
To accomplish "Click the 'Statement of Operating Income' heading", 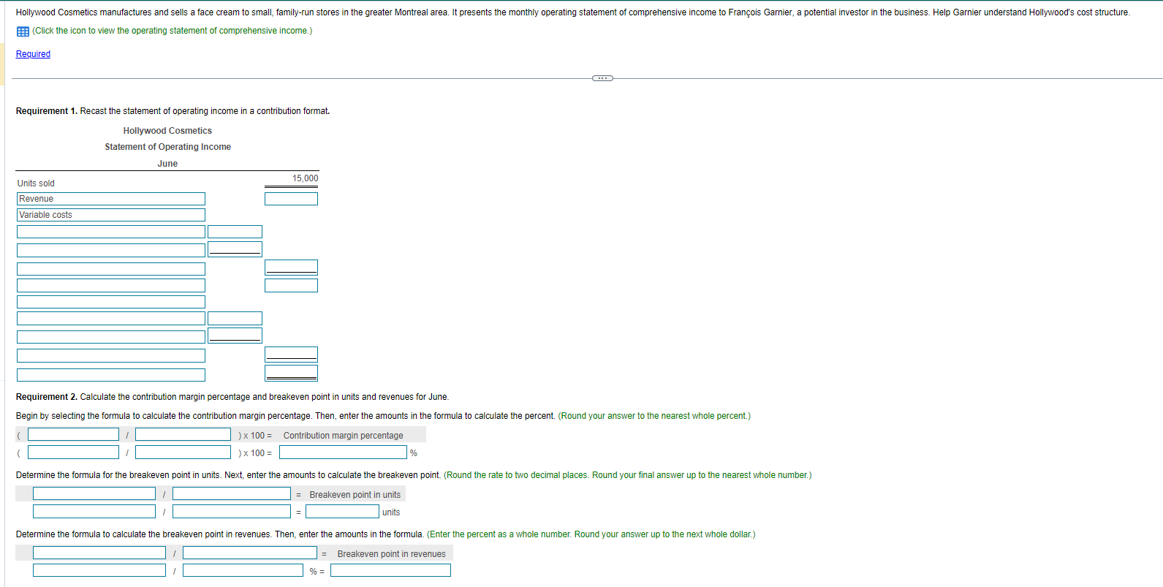I will pyautogui.click(x=167, y=147).
